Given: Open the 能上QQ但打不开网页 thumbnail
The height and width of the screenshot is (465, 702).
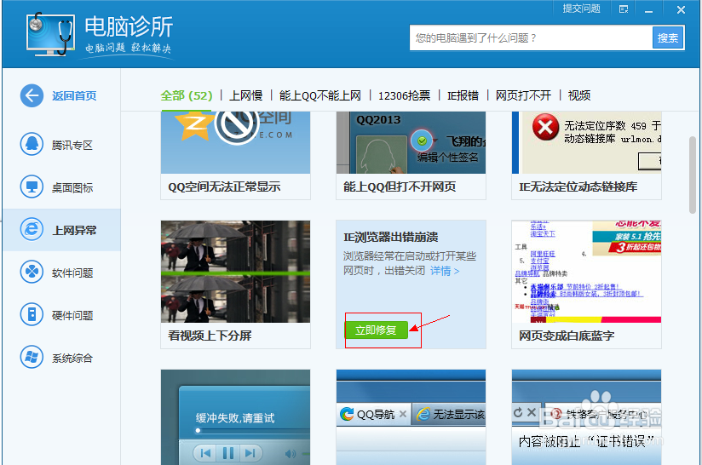Looking at the screenshot, I should 411,143.
